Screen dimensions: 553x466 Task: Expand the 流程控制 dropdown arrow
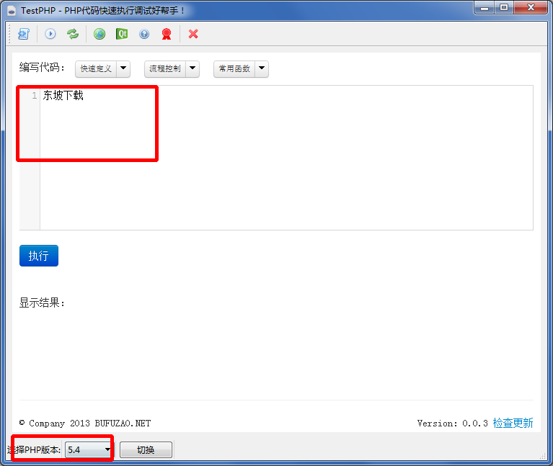pos(193,68)
